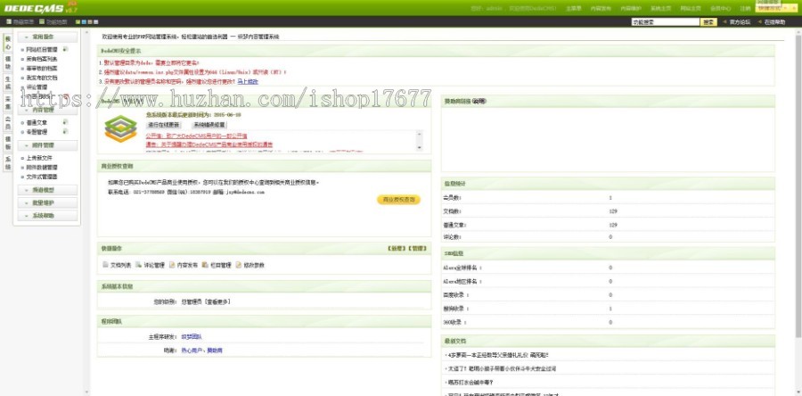Click the 赞助商 link in the team panel
This screenshot has height=396, width=802.
coord(215,351)
